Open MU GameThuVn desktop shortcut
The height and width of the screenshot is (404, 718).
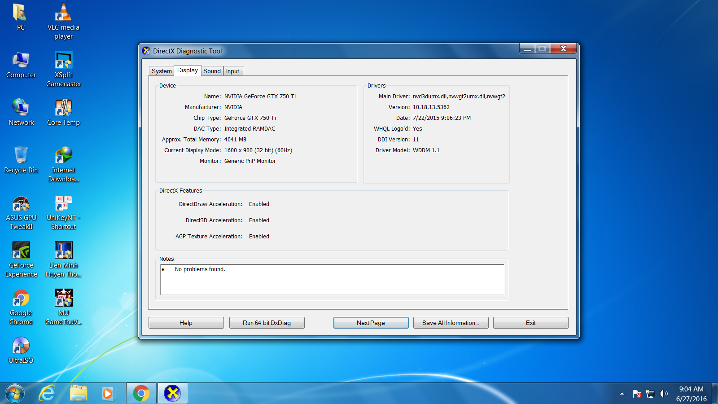point(63,307)
